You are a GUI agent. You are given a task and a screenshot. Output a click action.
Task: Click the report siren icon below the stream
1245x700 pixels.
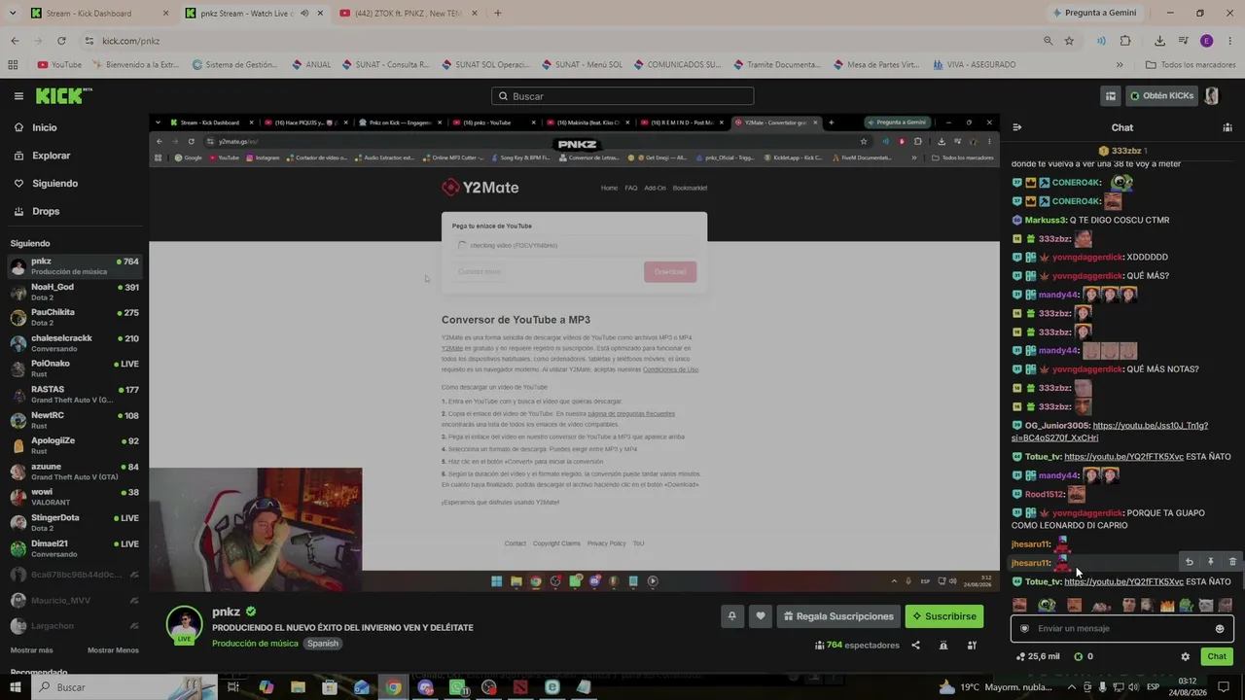pyautogui.click(x=943, y=645)
